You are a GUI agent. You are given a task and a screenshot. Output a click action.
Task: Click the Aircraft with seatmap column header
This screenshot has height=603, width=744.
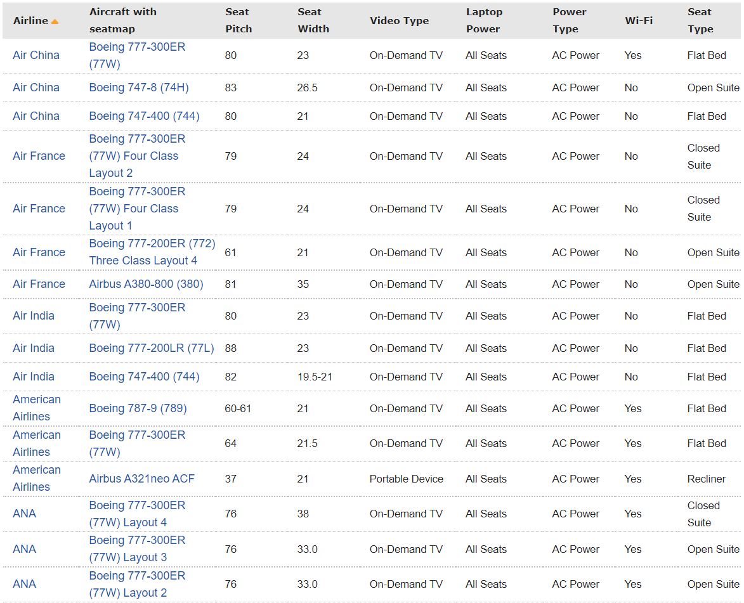pos(122,20)
